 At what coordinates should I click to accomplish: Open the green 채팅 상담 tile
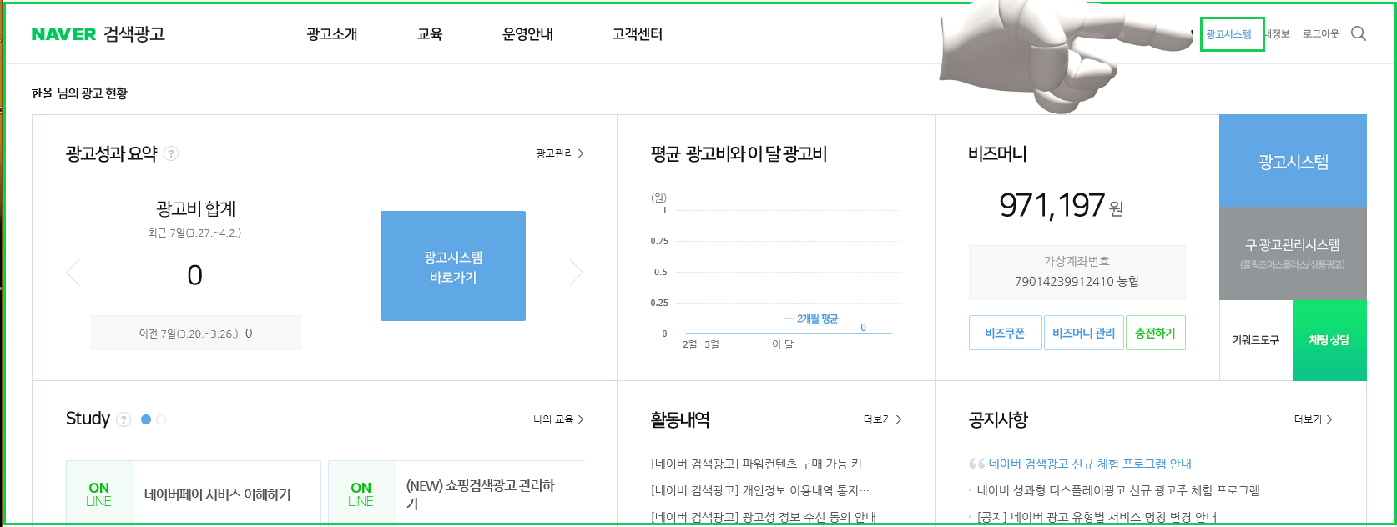(x=1329, y=340)
